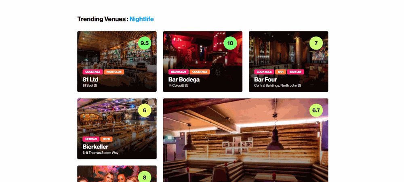
Task: Select the BEATLES tag on Bar Four
Action: point(295,72)
